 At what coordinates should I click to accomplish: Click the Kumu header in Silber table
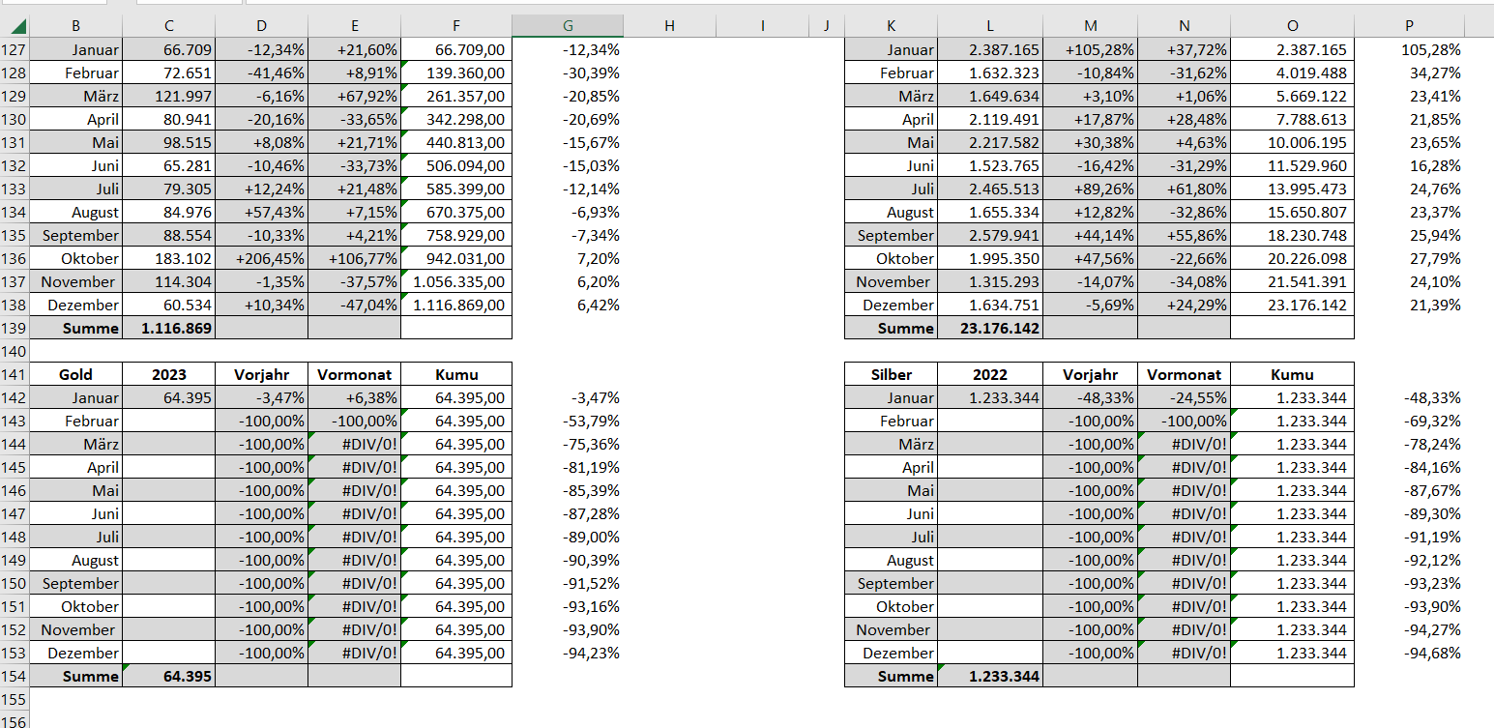(x=1292, y=375)
